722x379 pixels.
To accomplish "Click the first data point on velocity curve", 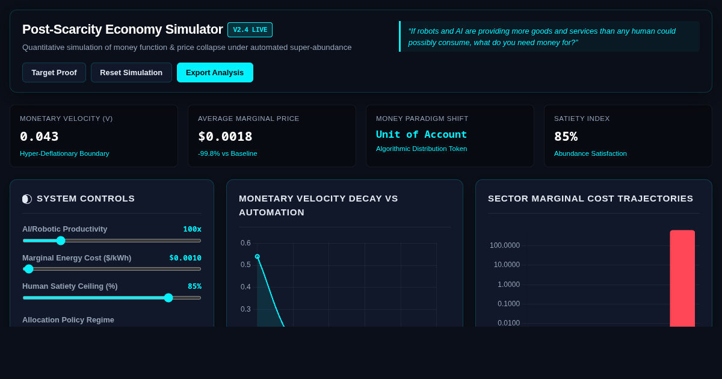I will coord(258,257).
